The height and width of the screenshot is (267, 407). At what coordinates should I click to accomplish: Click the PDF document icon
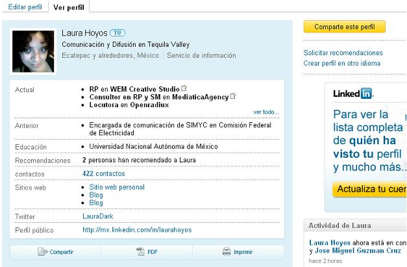tap(140, 251)
